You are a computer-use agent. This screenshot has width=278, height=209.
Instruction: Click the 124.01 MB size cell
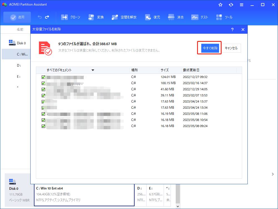[168, 77]
